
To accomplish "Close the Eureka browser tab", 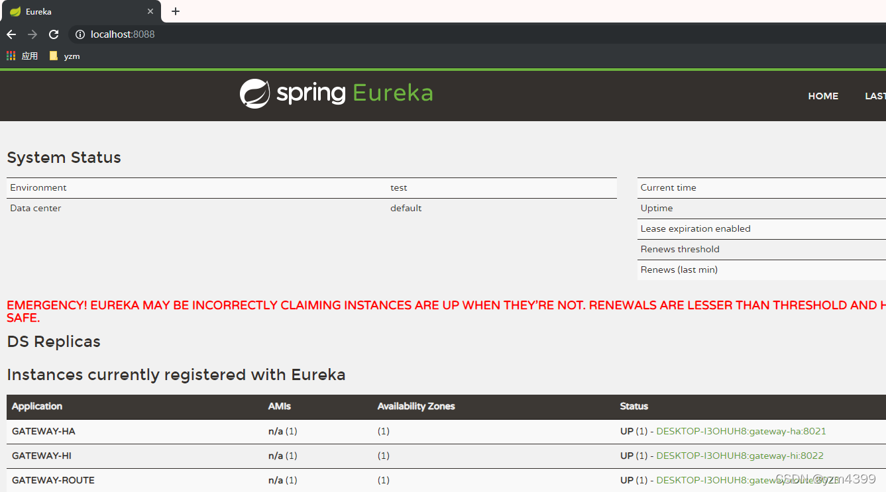I will coord(150,12).
